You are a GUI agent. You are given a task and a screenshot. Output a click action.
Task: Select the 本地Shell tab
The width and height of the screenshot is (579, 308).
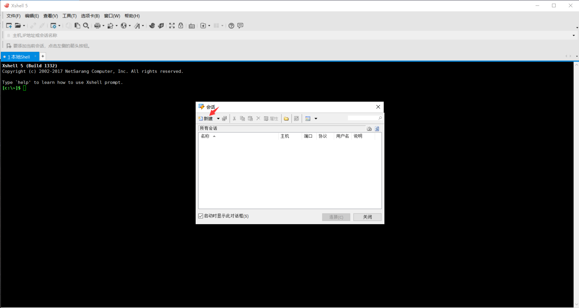coord(19,57)
